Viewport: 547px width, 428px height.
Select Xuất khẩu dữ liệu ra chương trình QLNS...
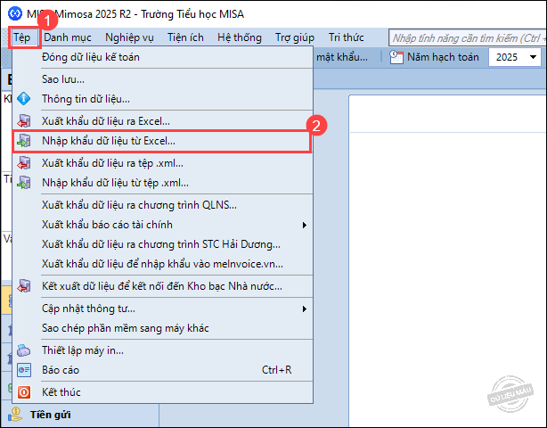pyautogui.click(x=162, y=205)
